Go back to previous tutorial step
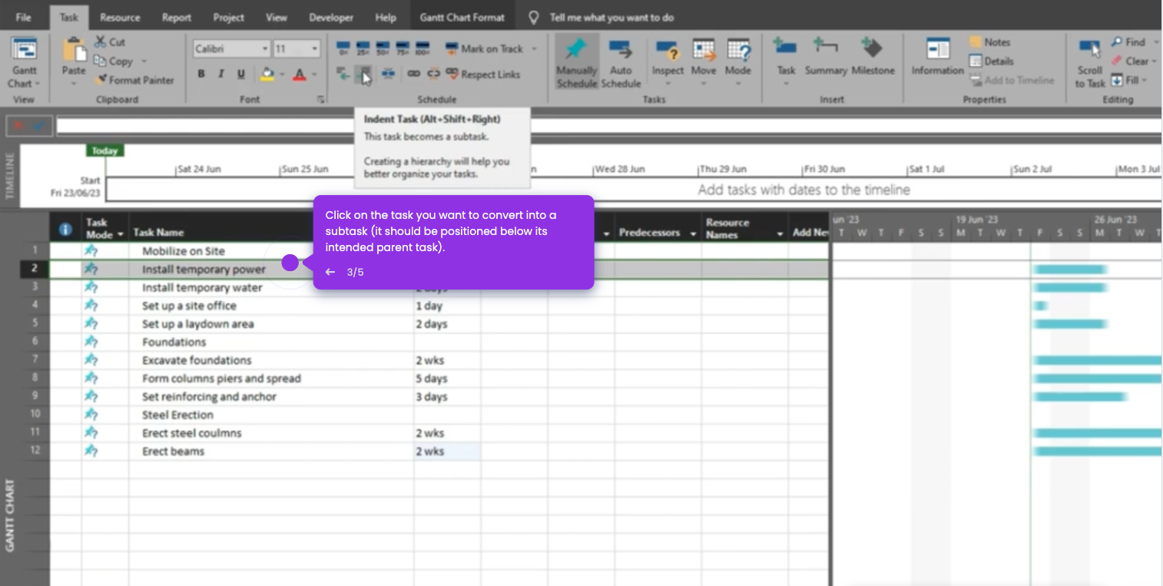 330,272
